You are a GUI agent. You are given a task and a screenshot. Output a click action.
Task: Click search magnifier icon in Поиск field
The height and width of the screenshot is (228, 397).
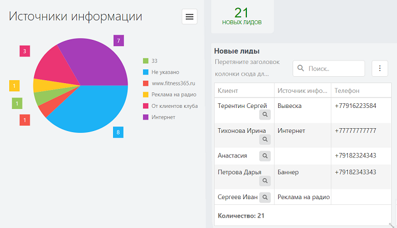[x=301, y=68]
